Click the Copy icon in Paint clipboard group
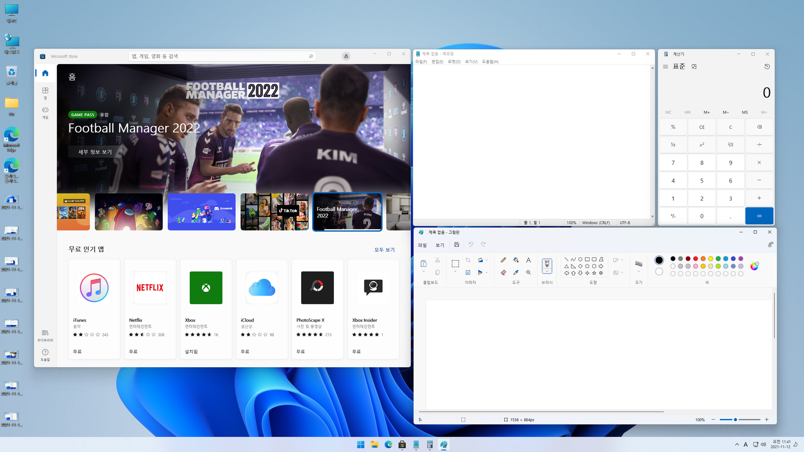 pyautogui.click(x=437, y=272)
